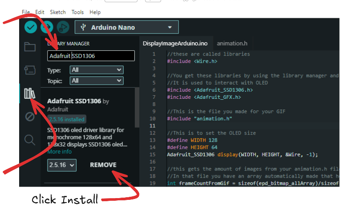
Task: Open the Search magnifier sidebar icon
Action: 30,140
